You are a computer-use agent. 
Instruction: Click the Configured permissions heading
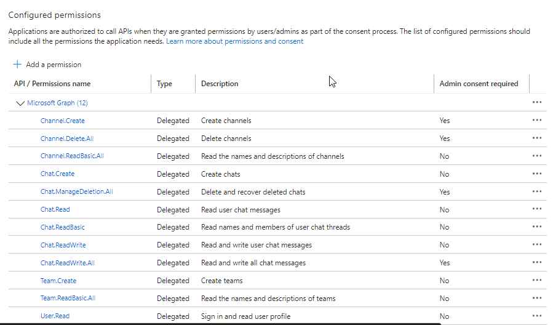[x=55, y=15]
